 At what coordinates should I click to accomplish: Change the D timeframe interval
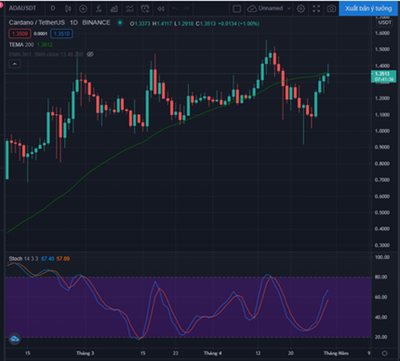tap(52, 8)
